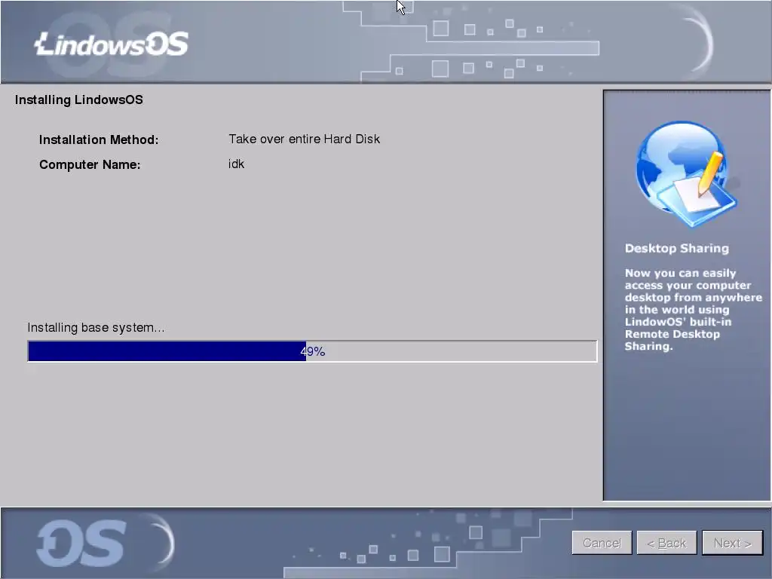Viewport: 772px width, 579px height.
Task: Go back with the < Back button
Action: point(666,543)
